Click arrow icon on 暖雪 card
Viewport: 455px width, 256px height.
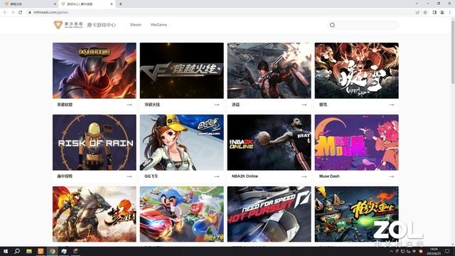(392, 105)
